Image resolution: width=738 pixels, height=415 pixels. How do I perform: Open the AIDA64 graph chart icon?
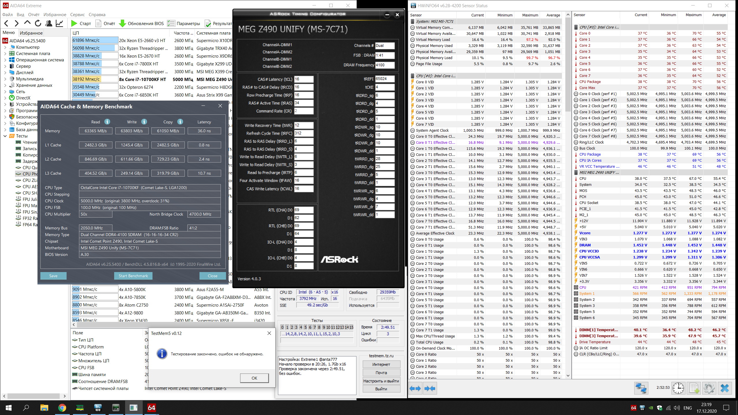(x=60, y=23)
